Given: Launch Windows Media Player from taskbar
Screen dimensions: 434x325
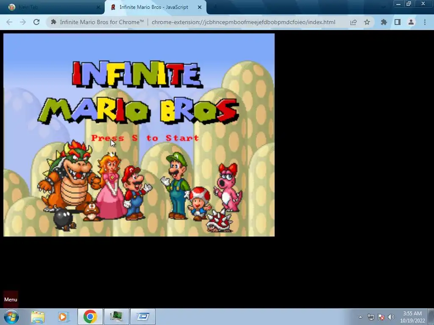Looking at the screenshot, I should tap(63, 317).
